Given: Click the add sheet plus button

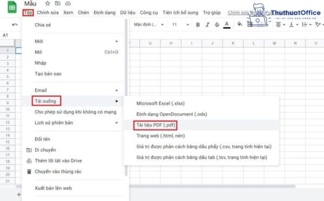Looking at the screenshot, I should (19, 195).
